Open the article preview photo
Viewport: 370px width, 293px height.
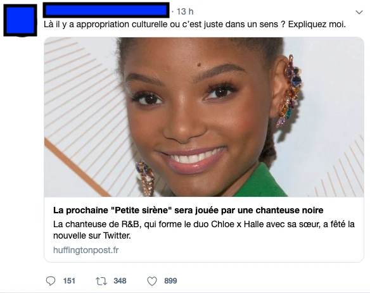(204, 117)
